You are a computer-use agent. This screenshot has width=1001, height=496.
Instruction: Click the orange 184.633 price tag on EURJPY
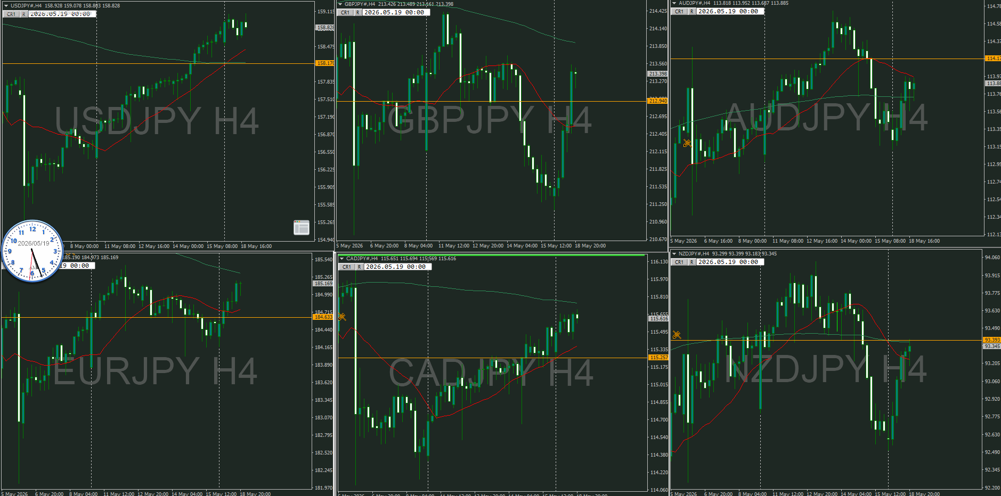[323, 317]
